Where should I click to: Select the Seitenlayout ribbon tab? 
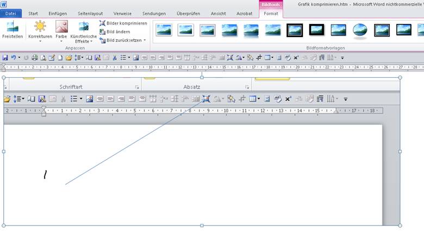(90, 13)
